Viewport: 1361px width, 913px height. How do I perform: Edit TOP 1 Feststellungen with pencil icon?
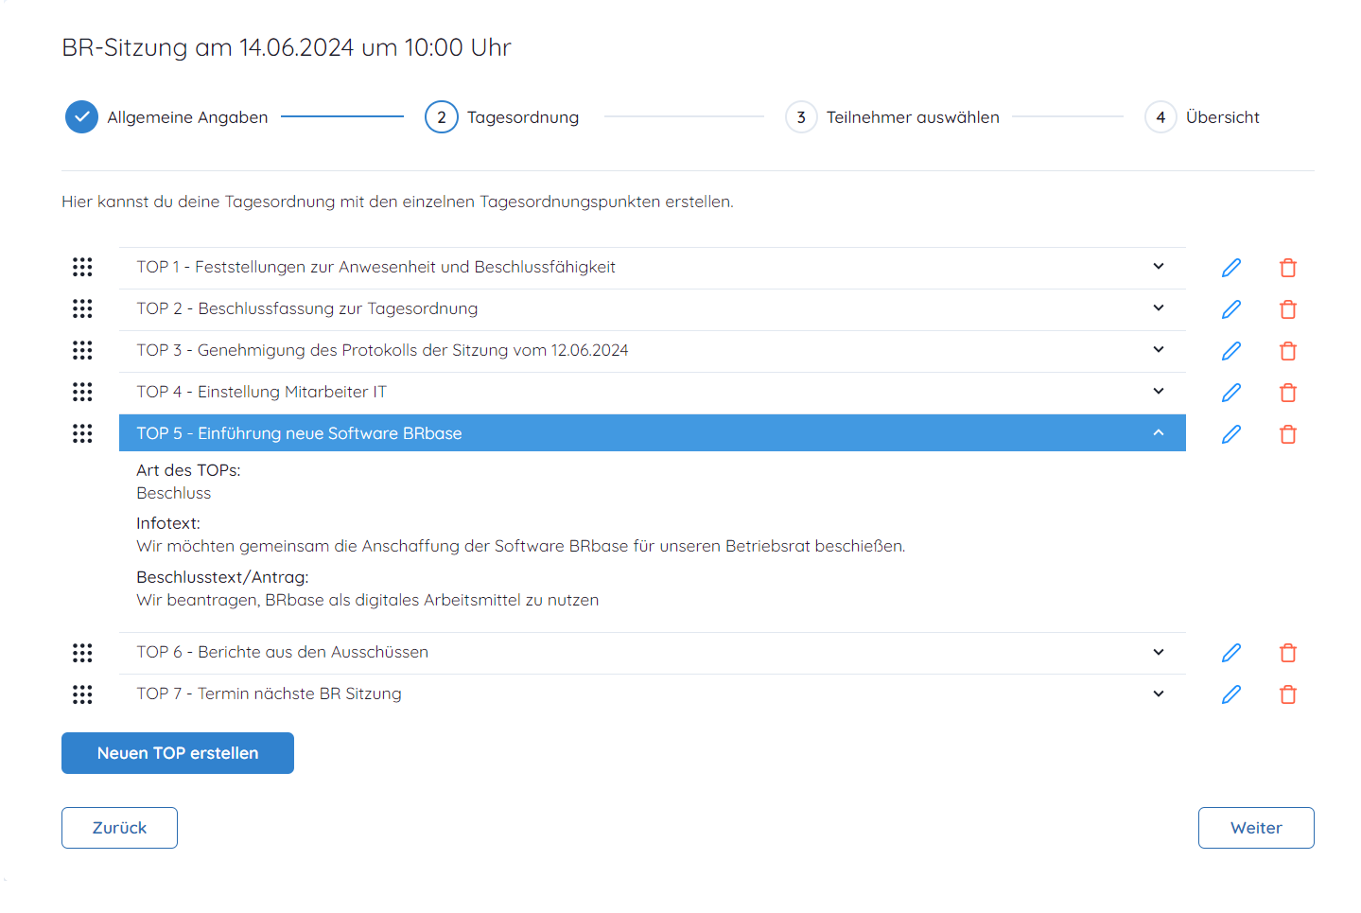coord(1230,268)
